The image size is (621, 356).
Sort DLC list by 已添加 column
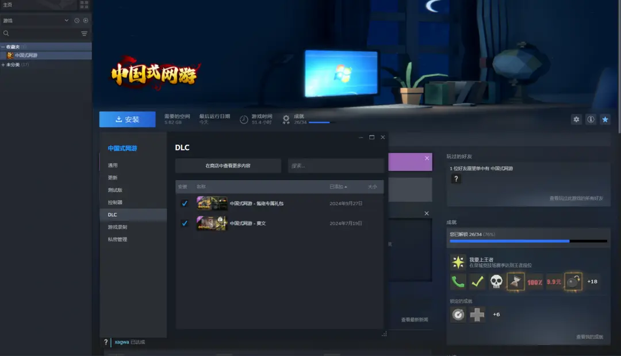coord(338,186)
